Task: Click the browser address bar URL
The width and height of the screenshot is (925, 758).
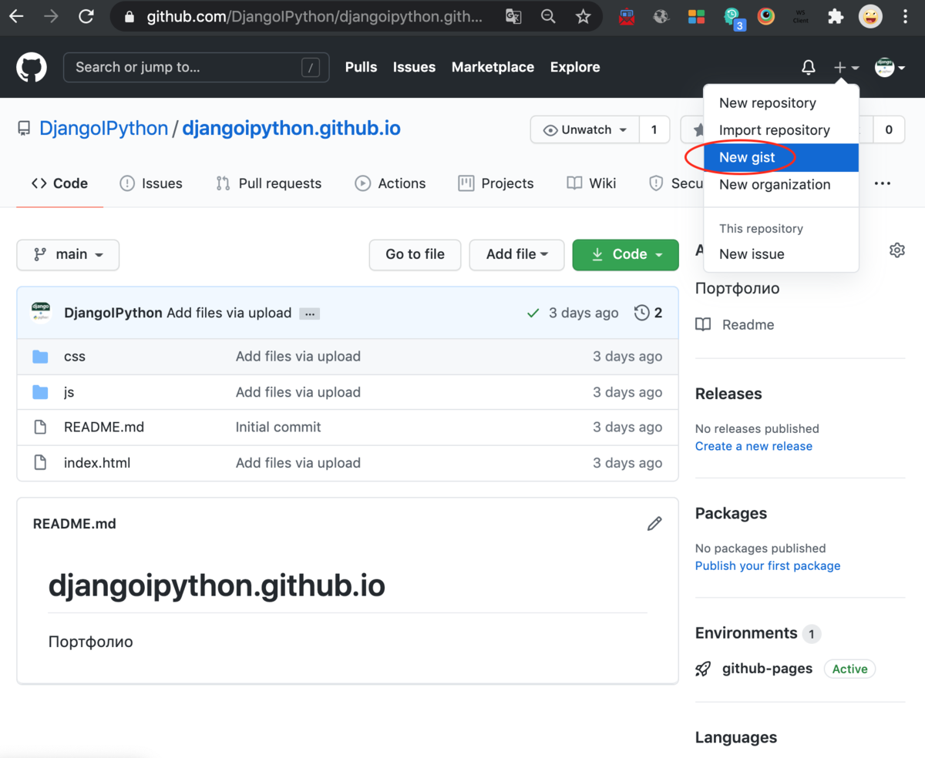Action: pos(316,16)
